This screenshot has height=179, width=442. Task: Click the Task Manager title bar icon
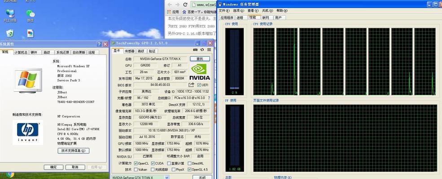(x=219, y=4)
